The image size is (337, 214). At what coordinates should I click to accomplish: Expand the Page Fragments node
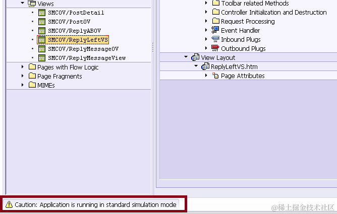(22, 76)
